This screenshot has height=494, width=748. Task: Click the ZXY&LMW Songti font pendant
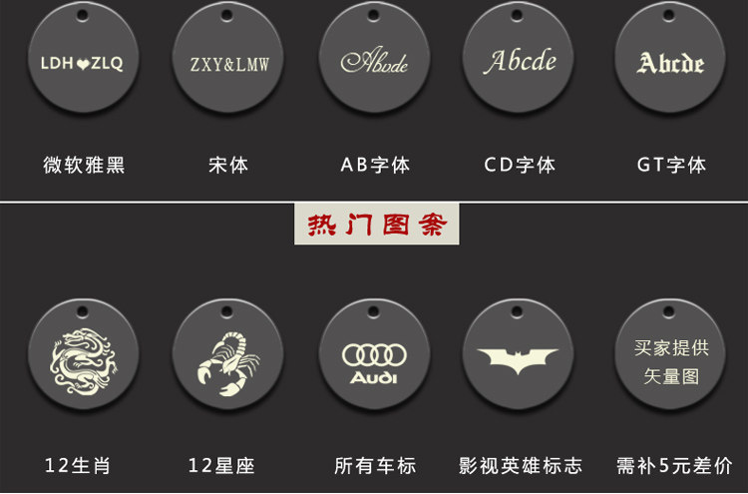click(228, 57)
